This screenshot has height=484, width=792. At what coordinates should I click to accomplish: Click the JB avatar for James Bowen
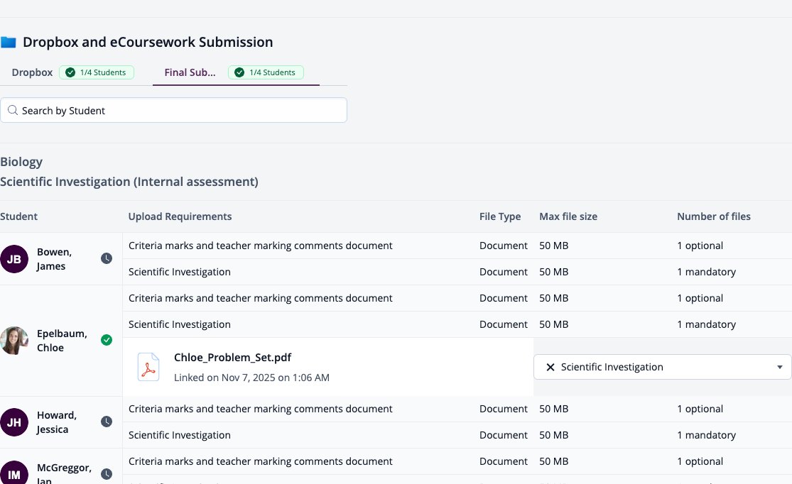point(14,259)
